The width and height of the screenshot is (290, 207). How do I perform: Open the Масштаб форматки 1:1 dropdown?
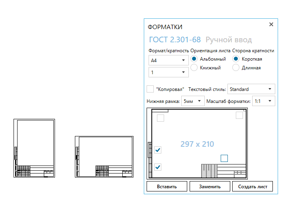(x=264, y=101)
